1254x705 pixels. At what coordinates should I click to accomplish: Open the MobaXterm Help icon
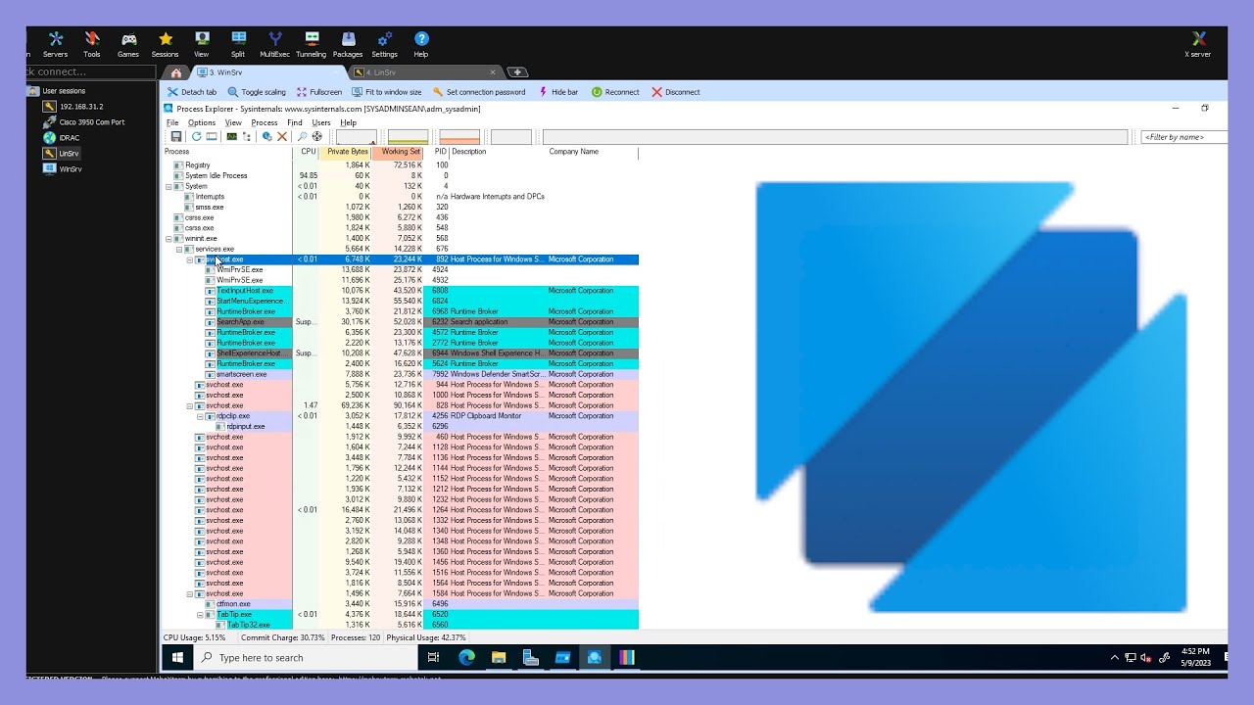(x=421, y=44)
